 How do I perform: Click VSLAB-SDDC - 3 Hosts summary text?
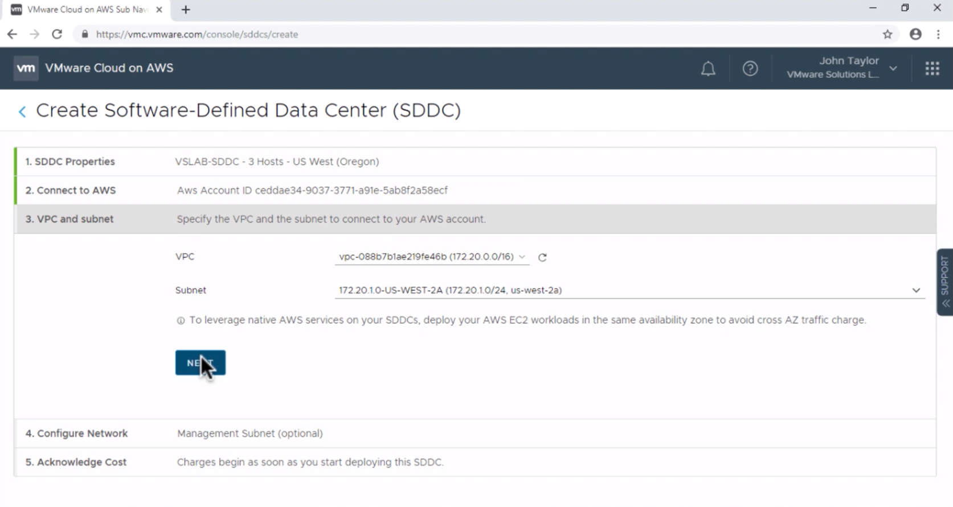(x=277, y=162)
